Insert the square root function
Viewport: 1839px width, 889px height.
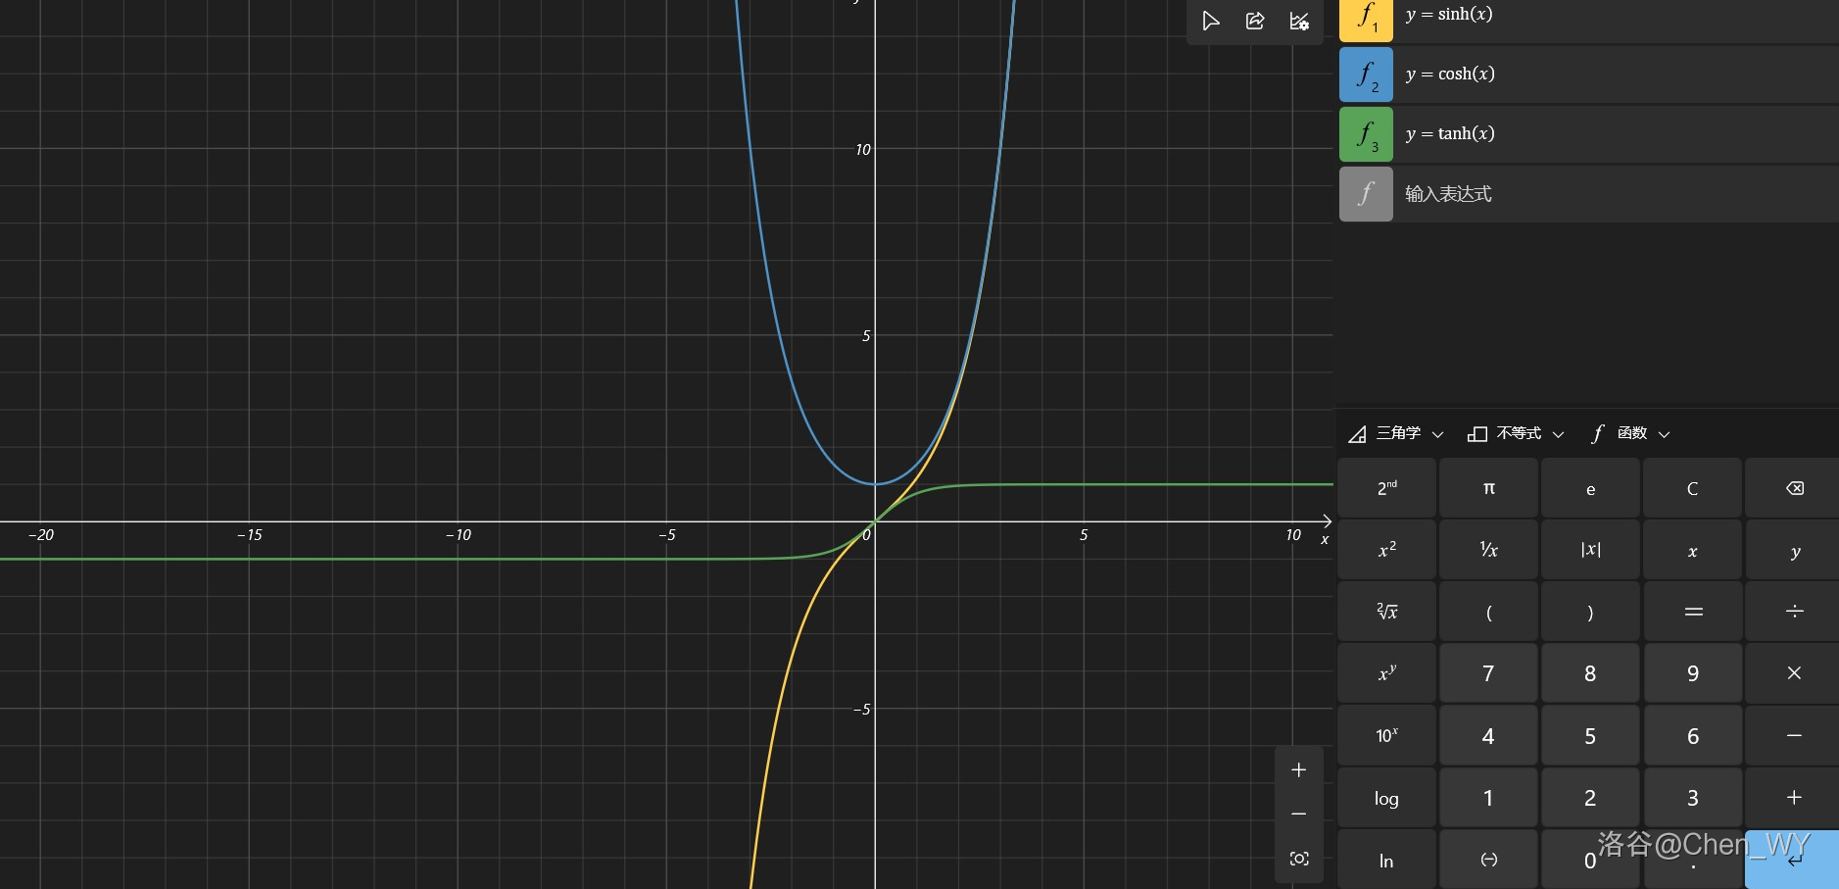[x=1386, y=612]
